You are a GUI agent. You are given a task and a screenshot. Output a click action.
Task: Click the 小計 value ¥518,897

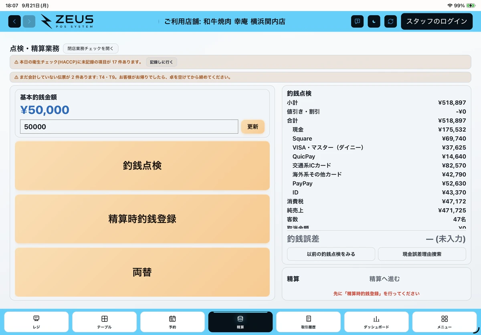(452, 103)
